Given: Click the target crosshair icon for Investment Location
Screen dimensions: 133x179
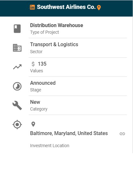Looking at the screenshot, I should [17, 125].
